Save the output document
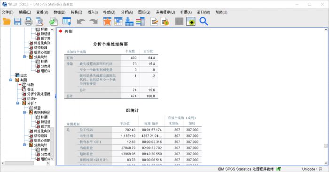Screen dimensions: 329x172 click(x=18, y=22)
